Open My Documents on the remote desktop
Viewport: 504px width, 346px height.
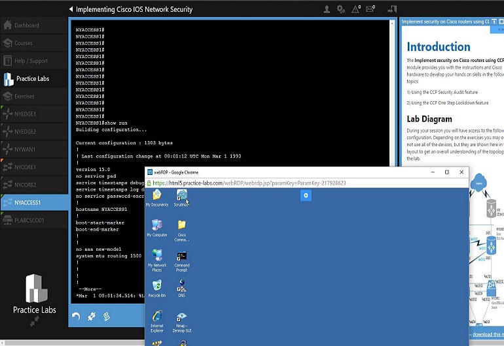pyautogui.click(x=157, y=198)
